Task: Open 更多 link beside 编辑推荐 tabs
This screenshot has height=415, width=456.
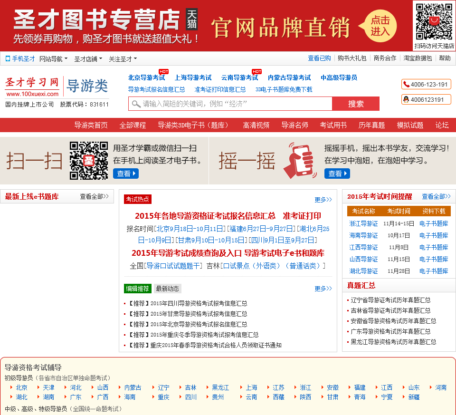Action: coord(323,289)
